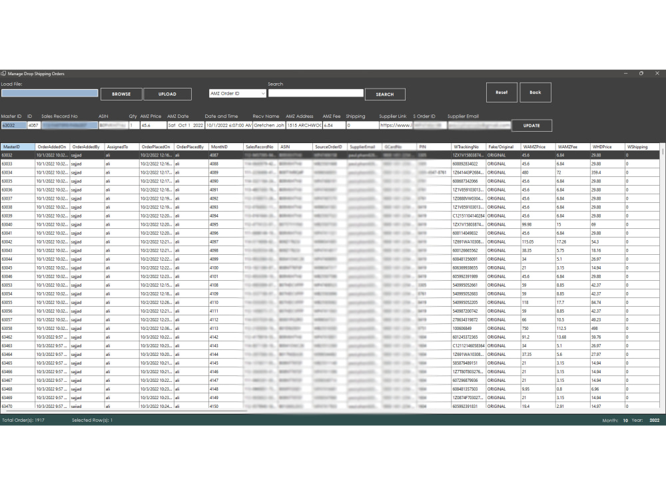This screenshot has height=499, width=666.
Task: Click the ID field showing 4087
Action: [x=33, y=125]
